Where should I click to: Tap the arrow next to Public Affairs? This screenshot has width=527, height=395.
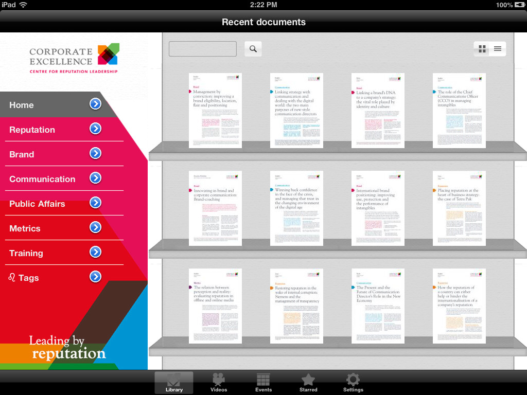click(x=95, y=203)
